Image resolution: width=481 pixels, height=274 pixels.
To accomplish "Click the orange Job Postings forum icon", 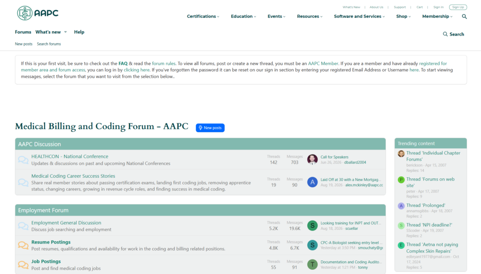I will [x=23, y=265].
